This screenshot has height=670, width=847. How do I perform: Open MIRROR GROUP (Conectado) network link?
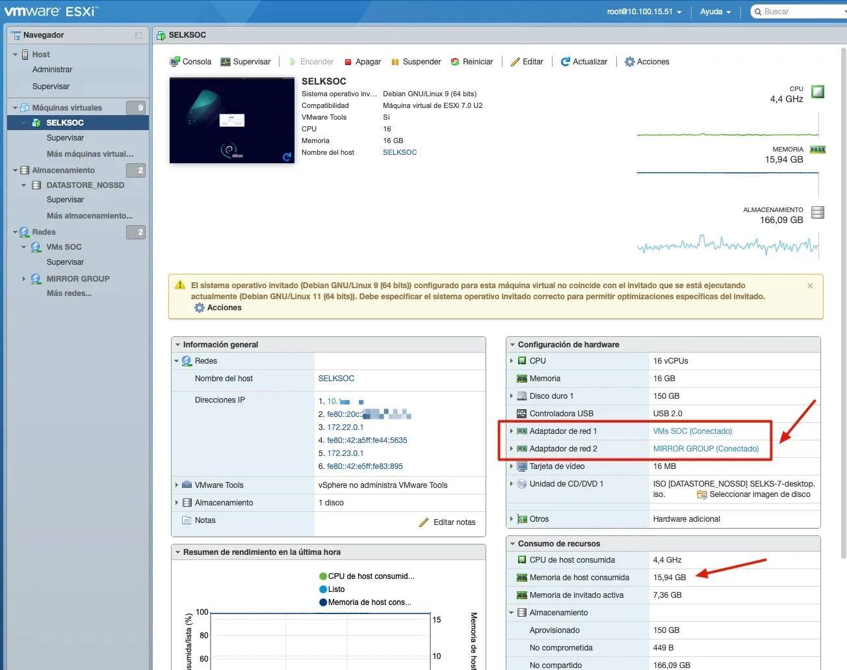click(706, 449)
